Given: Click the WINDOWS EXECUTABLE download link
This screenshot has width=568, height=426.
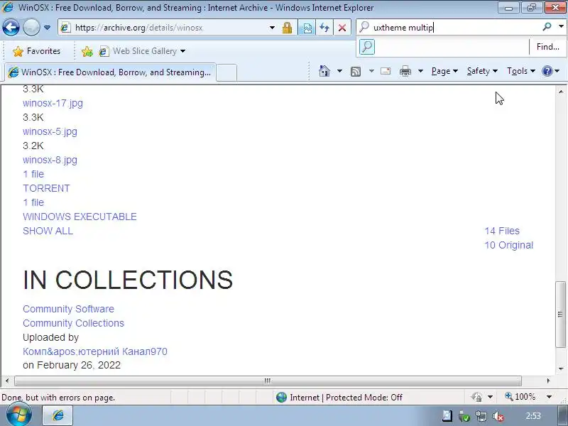Looking at the screenshot, I should [x=80, y=217].
